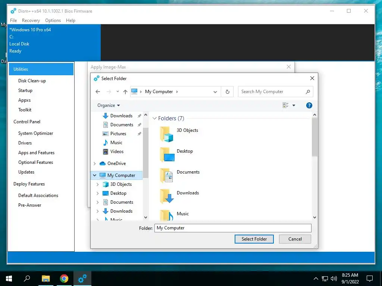
Task: Click the Windows 10 Pro x64 image tile
Action: pos(54,42)
